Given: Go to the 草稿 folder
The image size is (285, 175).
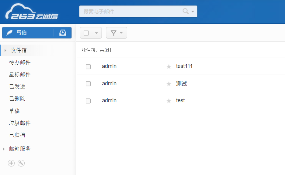Looking at the screenshot, I should click(x=15, y=111).
